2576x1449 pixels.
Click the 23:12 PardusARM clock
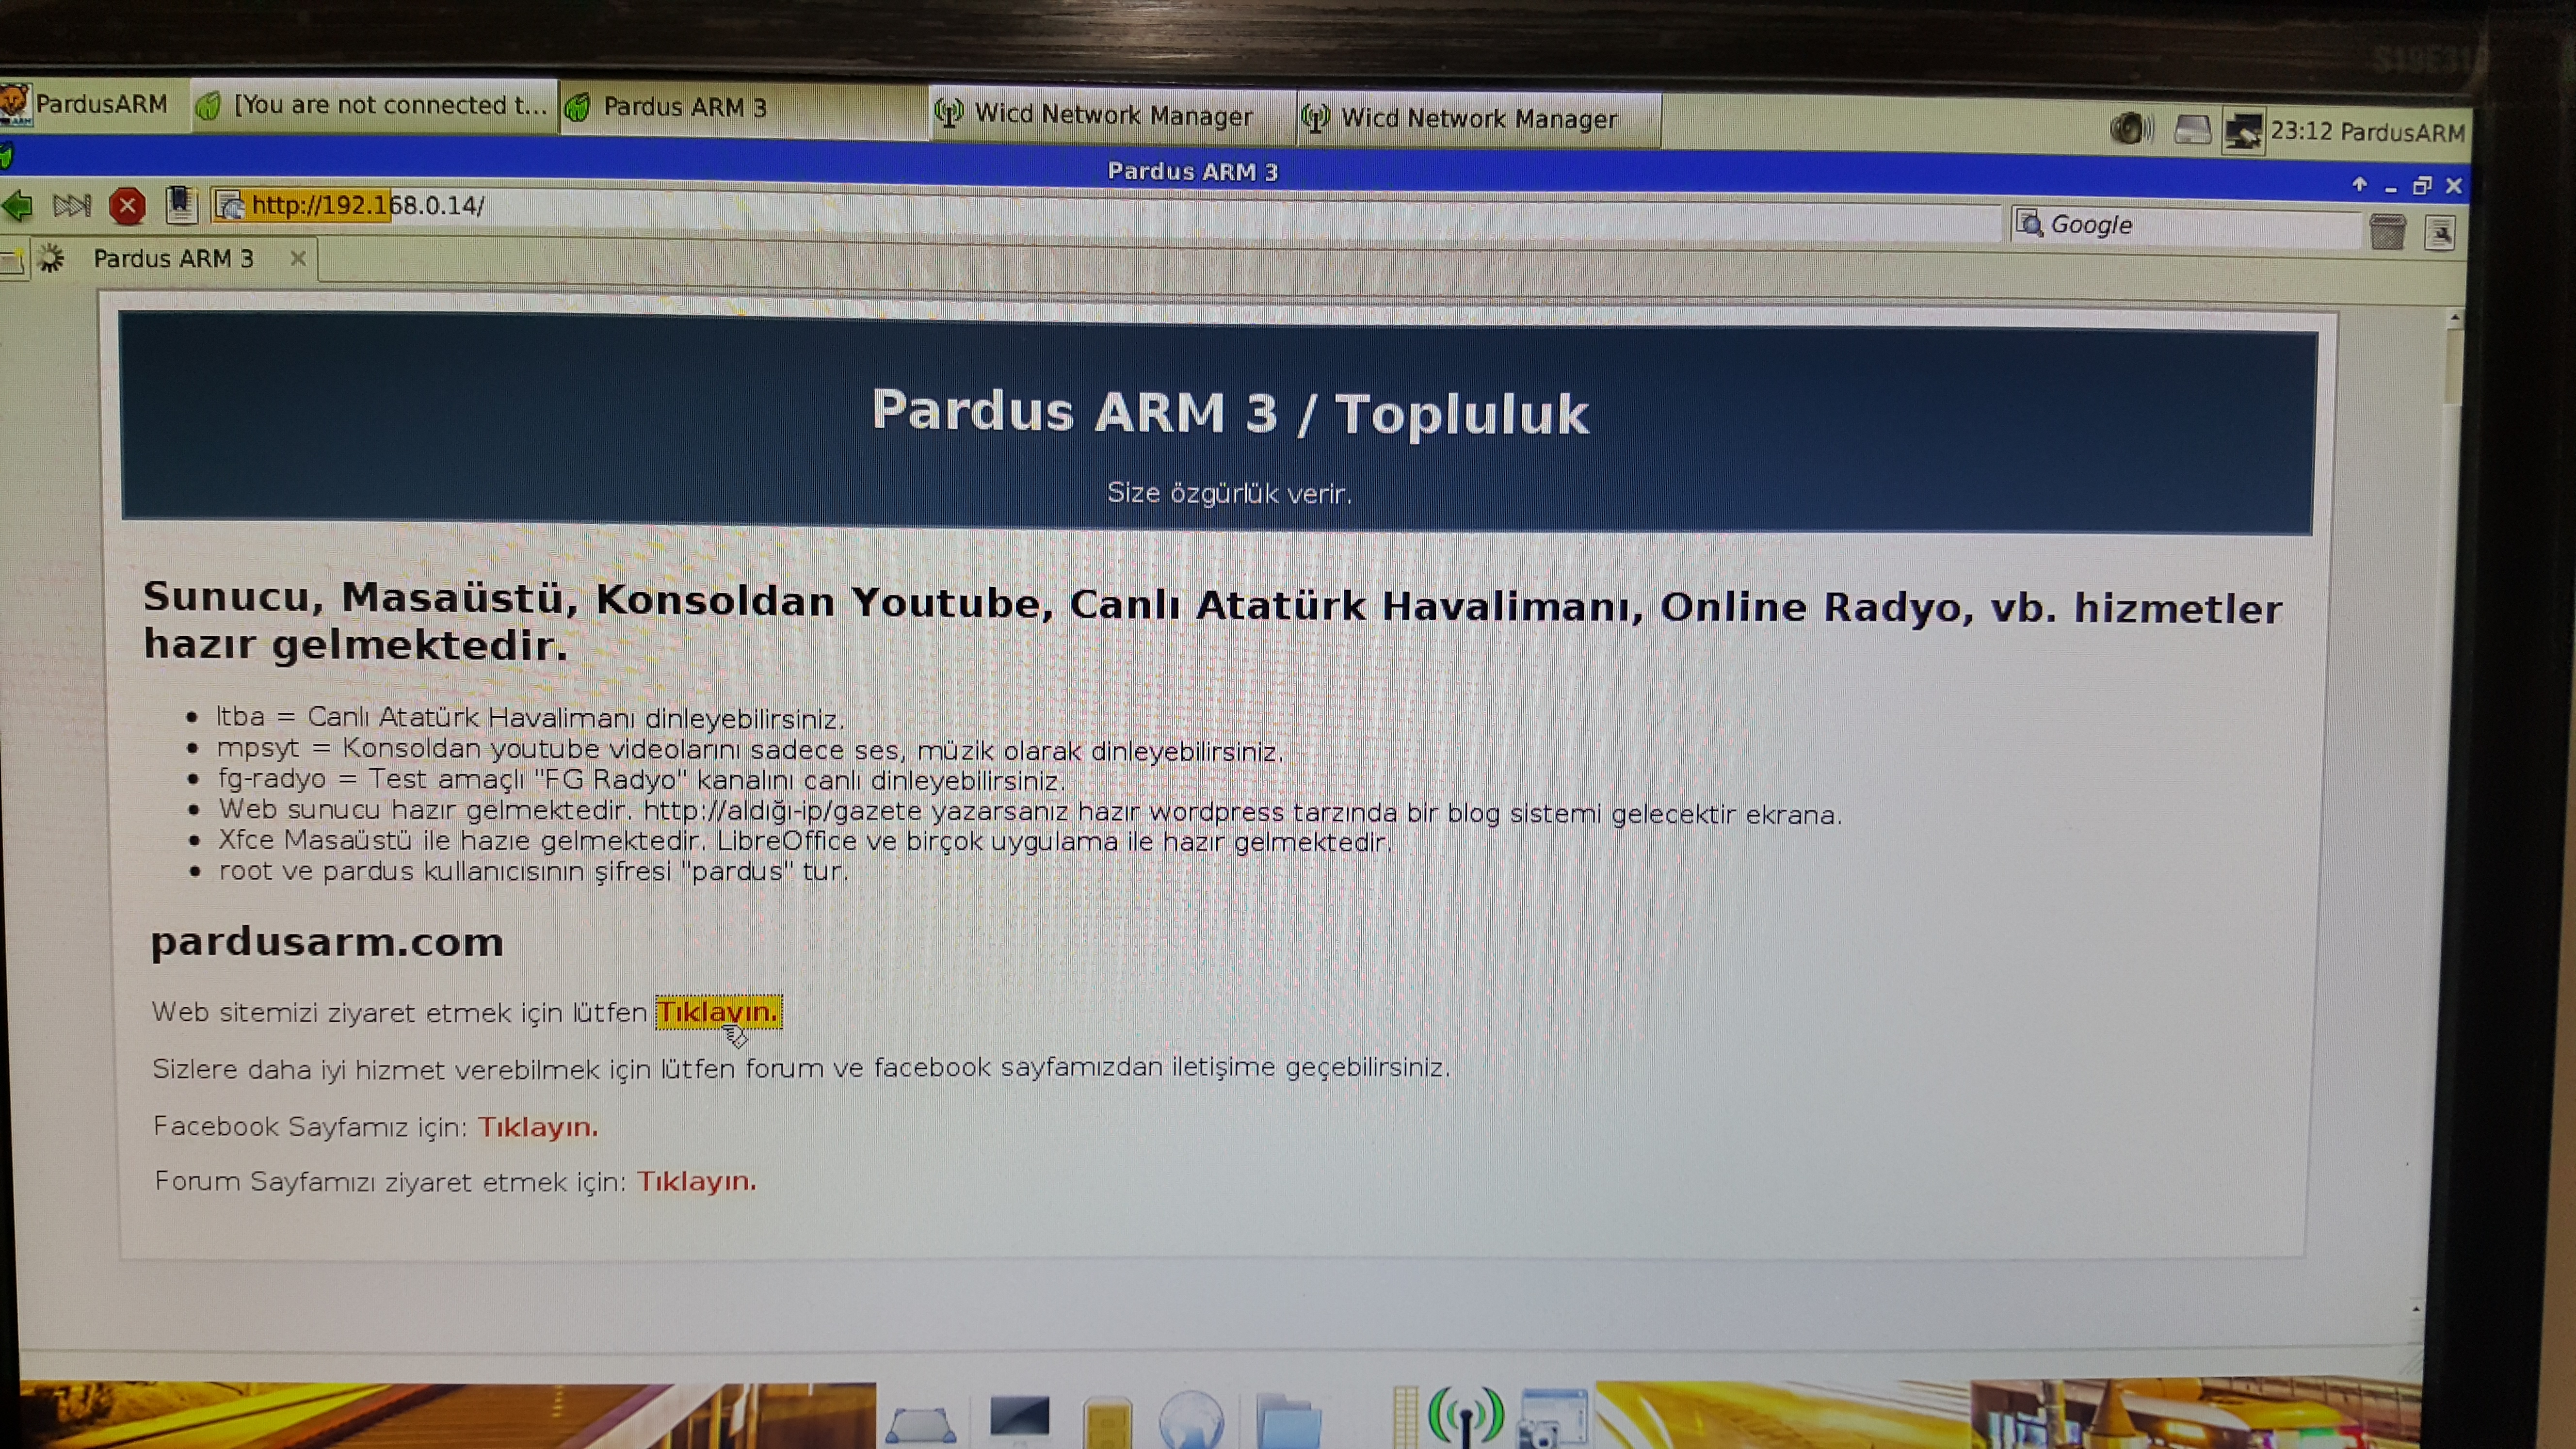pyautogui.click(x=2367, y=132)
